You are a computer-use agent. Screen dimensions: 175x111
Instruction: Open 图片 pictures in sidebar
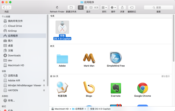[23, 41]
